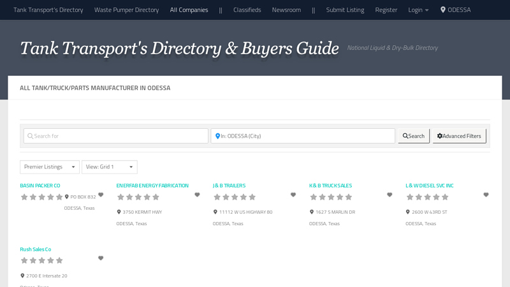Toggle favorite heart for L & W DIESEL SVC INC
510x287 pixels.
[486, 195]
